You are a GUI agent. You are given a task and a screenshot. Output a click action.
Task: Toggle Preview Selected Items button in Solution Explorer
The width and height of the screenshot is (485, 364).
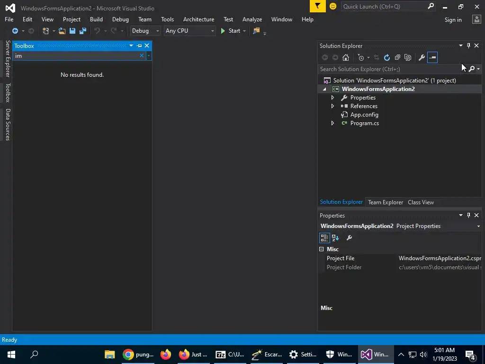[x=432, y=57]
